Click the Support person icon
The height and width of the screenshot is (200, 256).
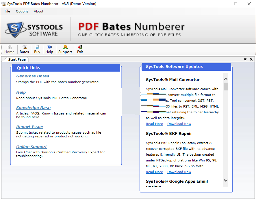pyautogui.click(x=65, y=49)
